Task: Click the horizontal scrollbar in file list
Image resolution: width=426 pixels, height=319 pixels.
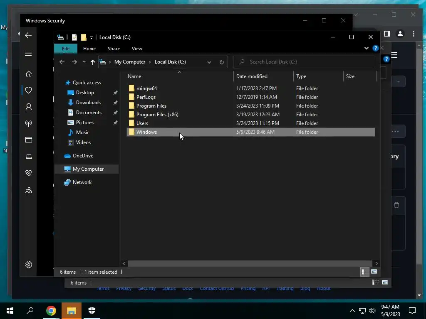Action: point(250,263)
